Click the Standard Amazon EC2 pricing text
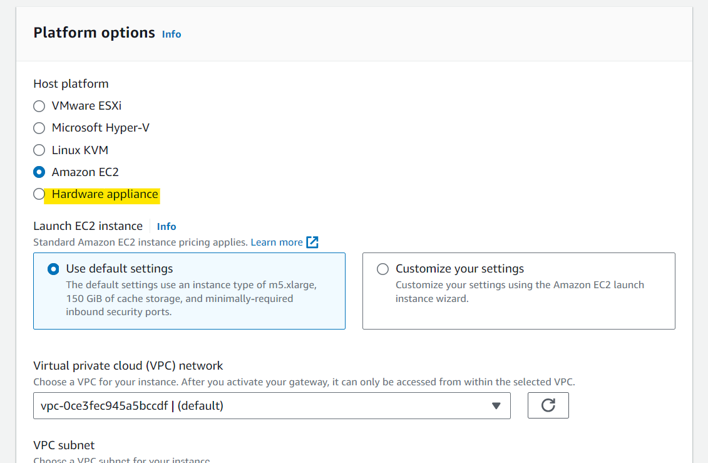This screenshot has height=463, width=708. click(140, 242)
